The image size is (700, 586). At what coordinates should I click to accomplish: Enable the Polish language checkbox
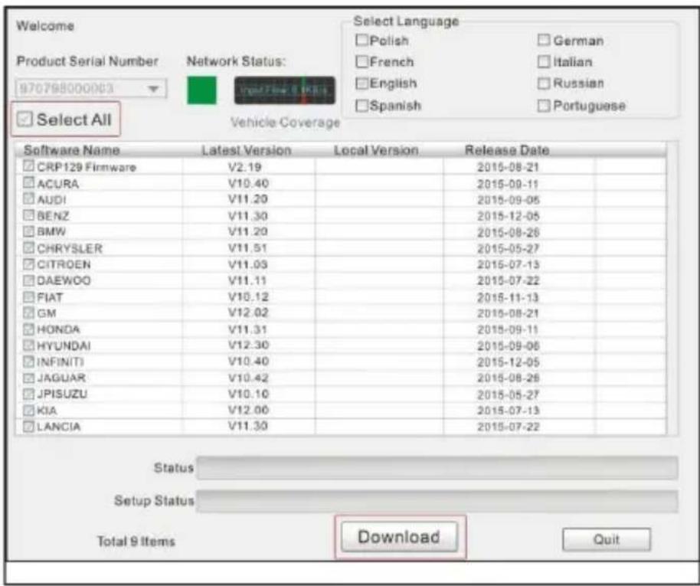click(361, 40)
